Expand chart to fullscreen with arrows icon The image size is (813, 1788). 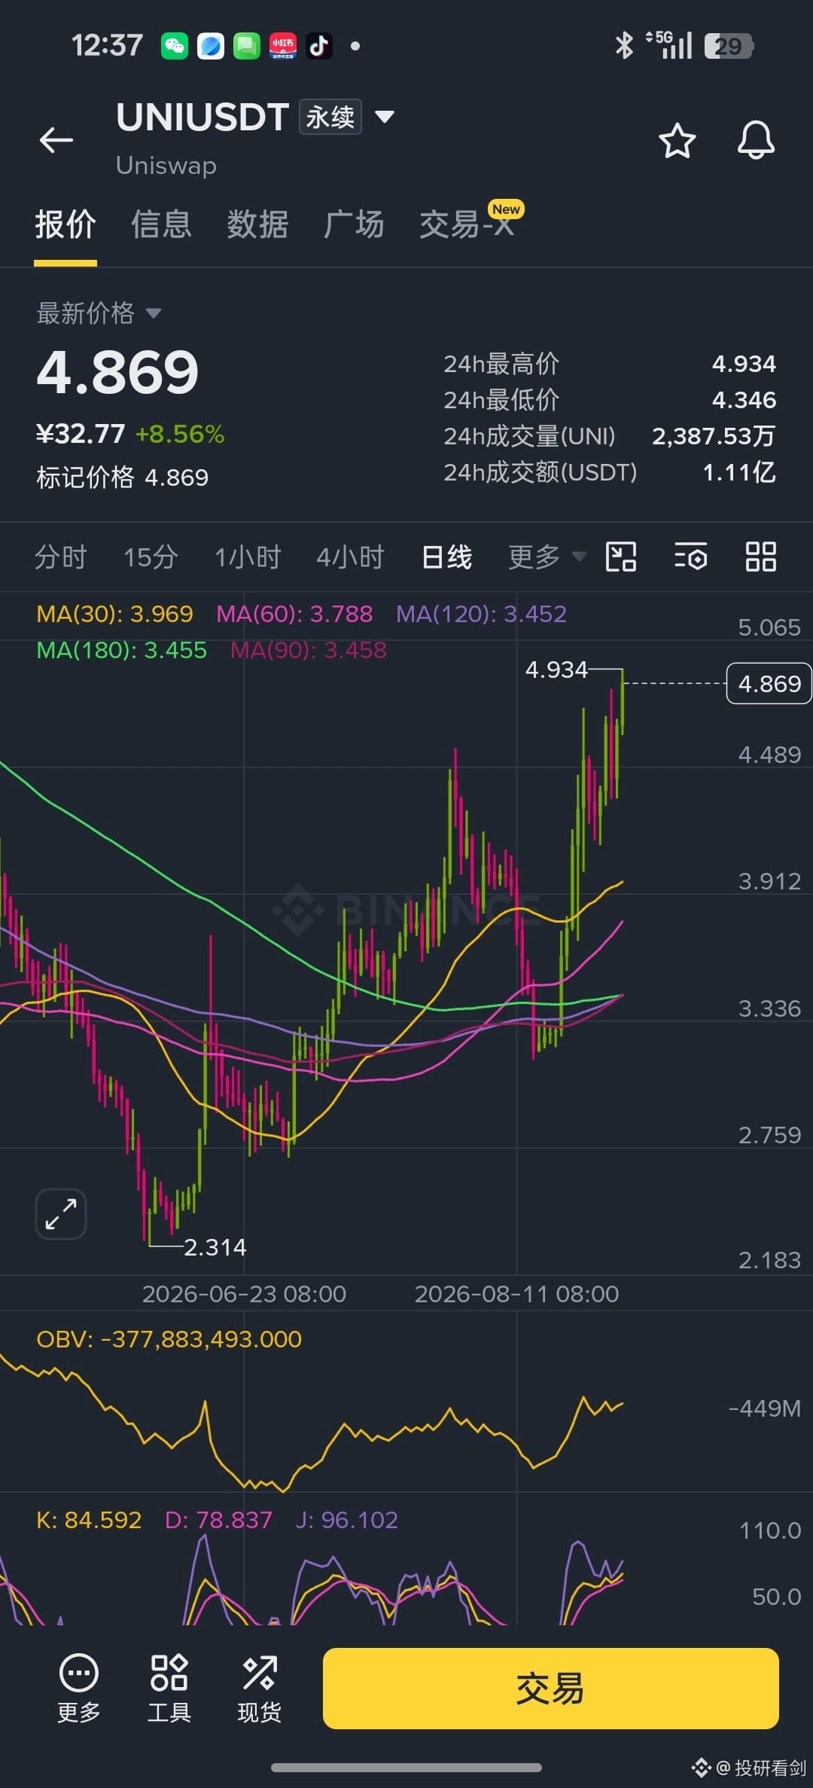click(61, 1214)
